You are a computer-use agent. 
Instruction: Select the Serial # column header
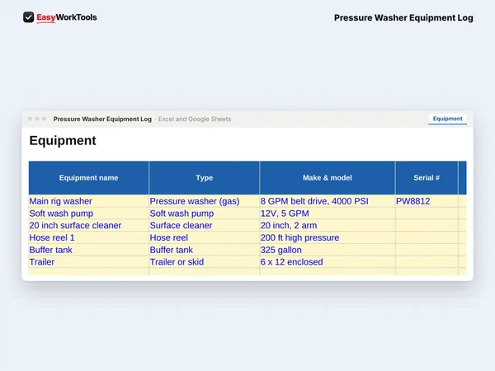tap(427, 177)
